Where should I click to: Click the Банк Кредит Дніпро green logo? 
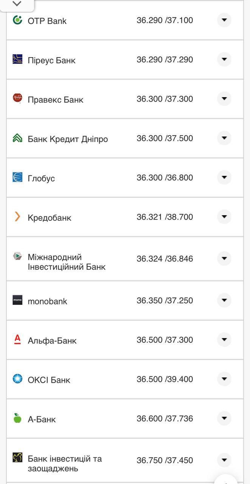pyautogui.click(x=17, y=138)
